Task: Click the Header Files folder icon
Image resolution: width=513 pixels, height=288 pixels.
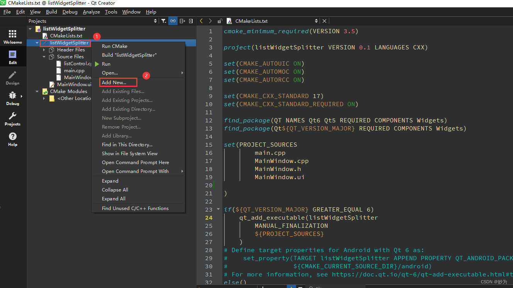Action: (x=51, y=50)
